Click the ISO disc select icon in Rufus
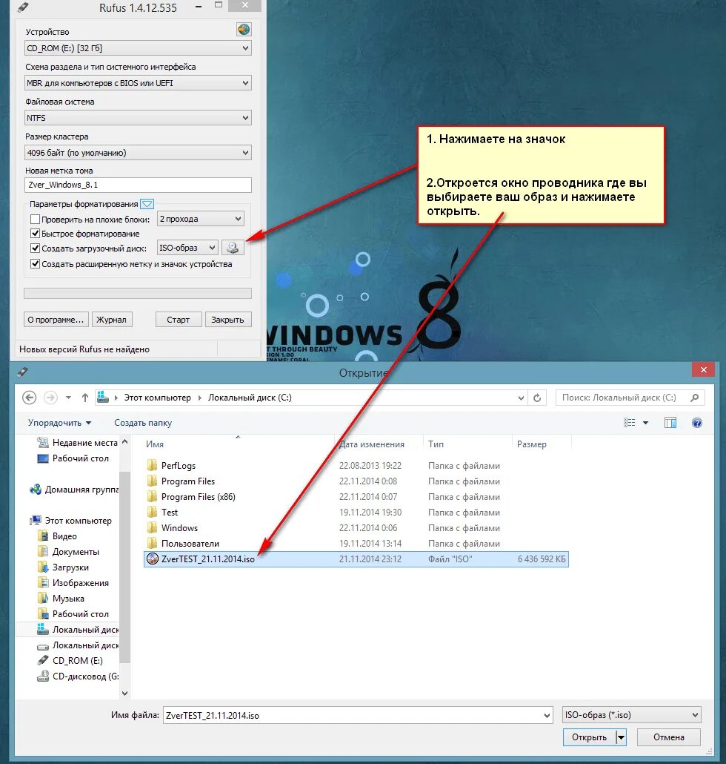This screenshot has width=726, height=764. (x=233, y=248)
